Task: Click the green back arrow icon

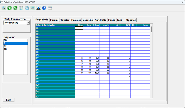Action: click(x=15, y=8)
